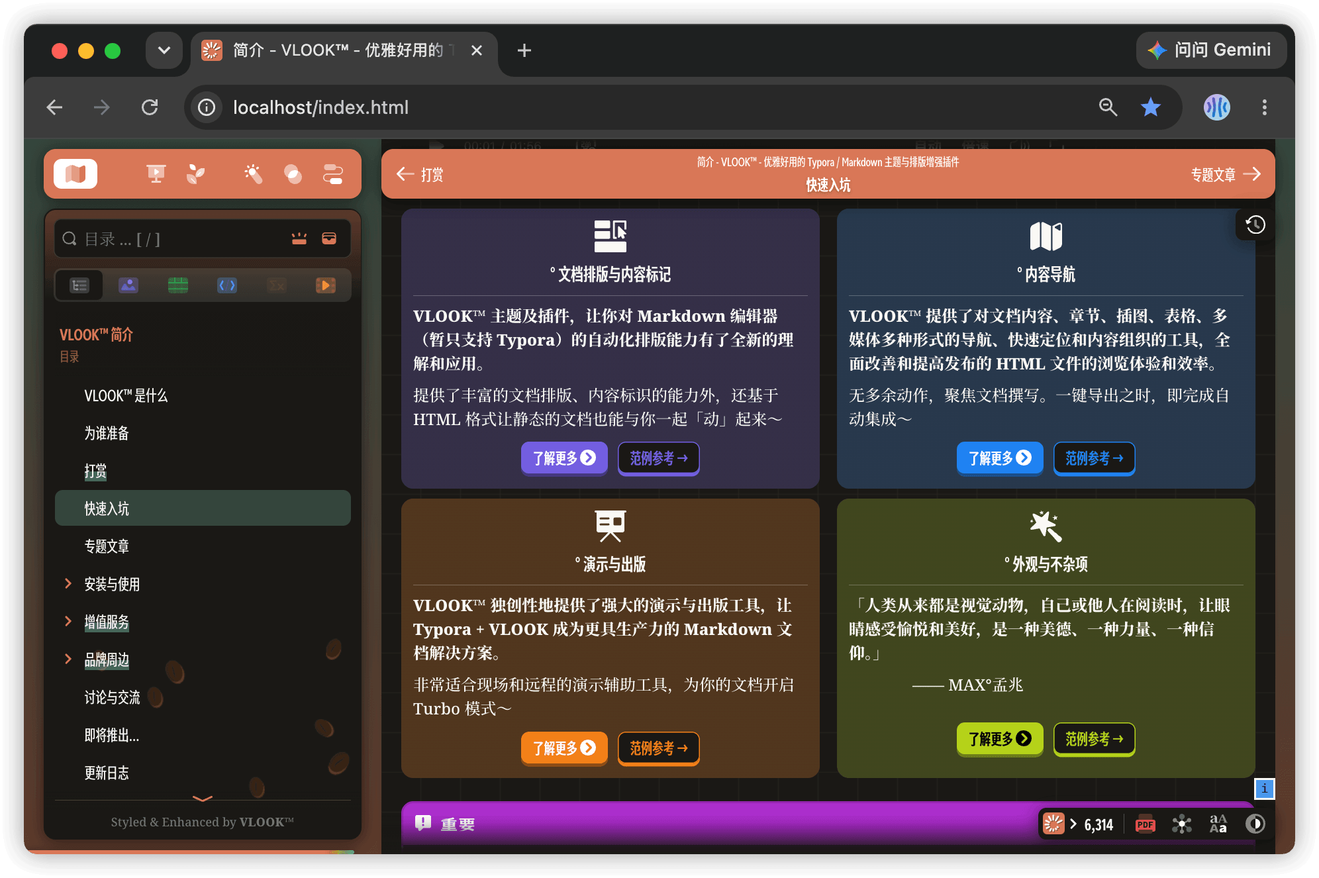
Task: Click the map icon above 内容导航
Action: [x=1046, y=236]
